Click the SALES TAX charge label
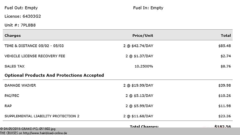The image size is (240, 135). tap(14, 66)
